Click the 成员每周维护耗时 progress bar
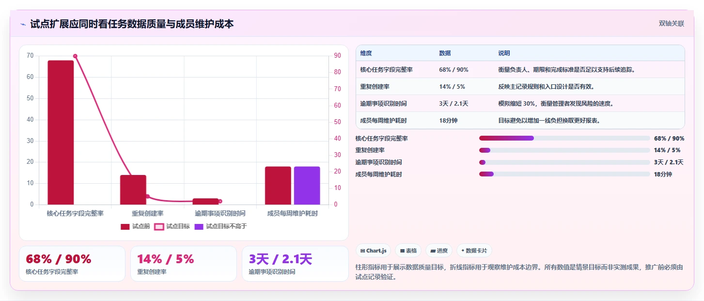 pyautogui.click(x=564, y=174)
